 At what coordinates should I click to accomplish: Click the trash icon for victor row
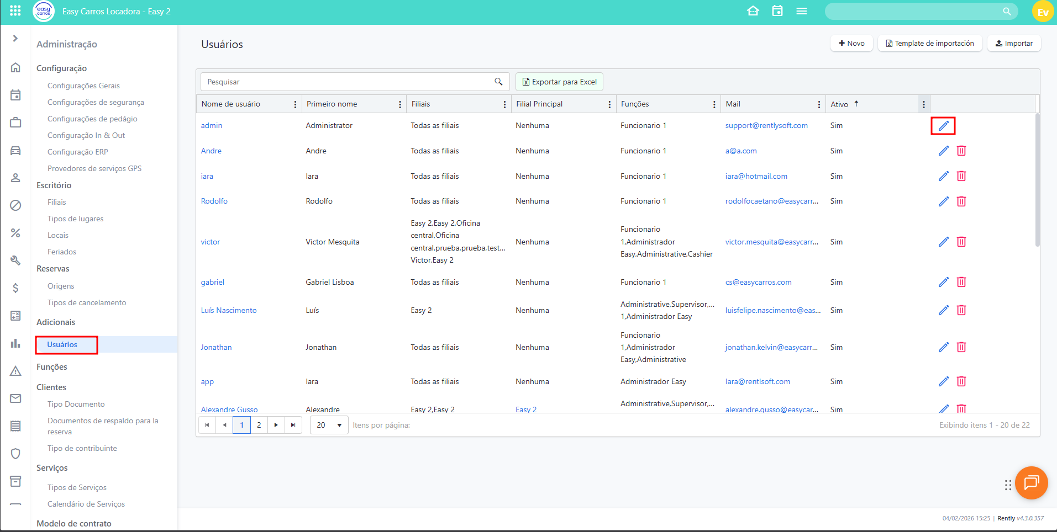(961, 242)
